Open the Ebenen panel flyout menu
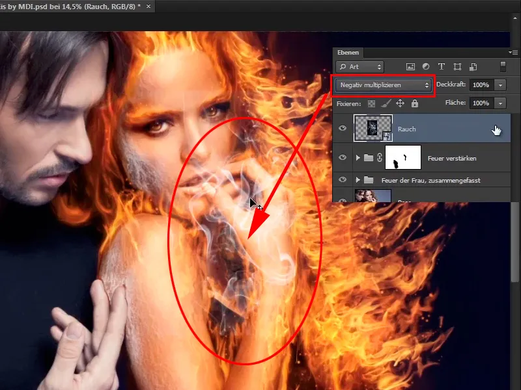The width and height of the screenshot is (521, 390). tap(513, 53)
